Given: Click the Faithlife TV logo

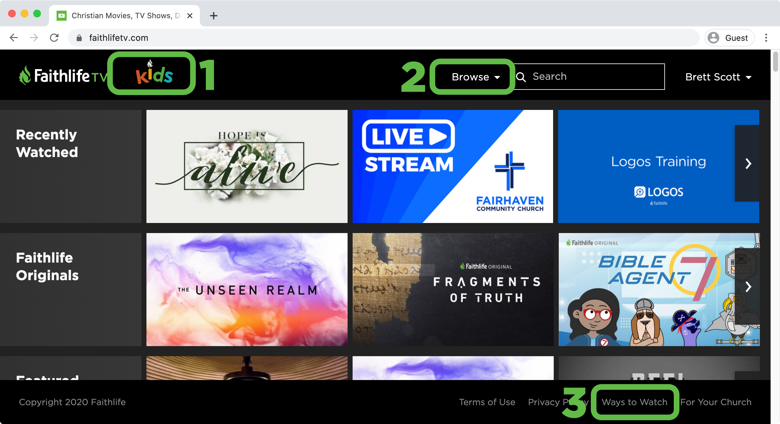Looking at the screenshot, I should [x=63, y=76].
